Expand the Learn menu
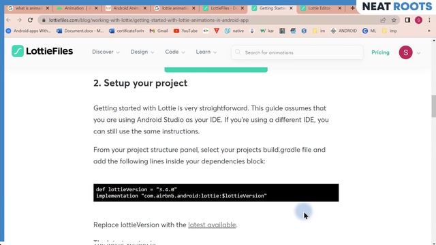Viewport: 436px width, 245px height. pyautogui.click(x=206, y=52)
